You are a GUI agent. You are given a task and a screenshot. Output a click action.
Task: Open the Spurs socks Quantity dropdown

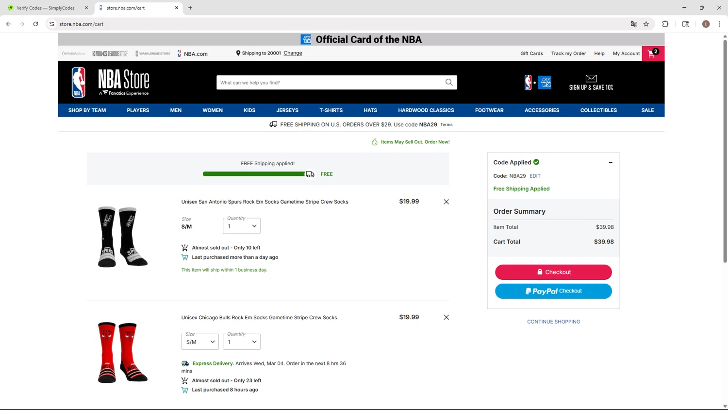242,226
